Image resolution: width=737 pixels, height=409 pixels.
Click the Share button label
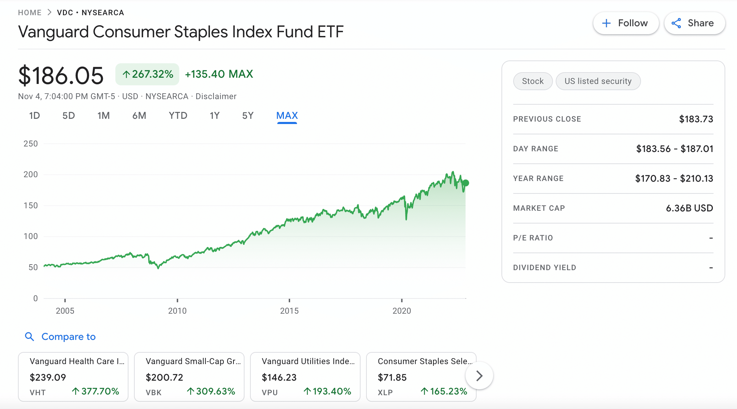701,23
